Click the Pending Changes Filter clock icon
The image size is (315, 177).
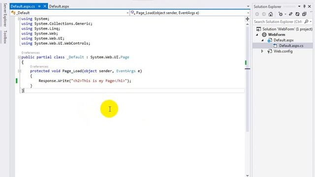(281, 14)
